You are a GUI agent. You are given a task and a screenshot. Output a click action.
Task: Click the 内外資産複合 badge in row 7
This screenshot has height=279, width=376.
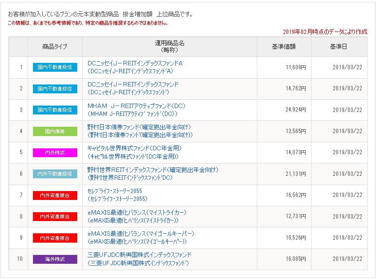55,195
